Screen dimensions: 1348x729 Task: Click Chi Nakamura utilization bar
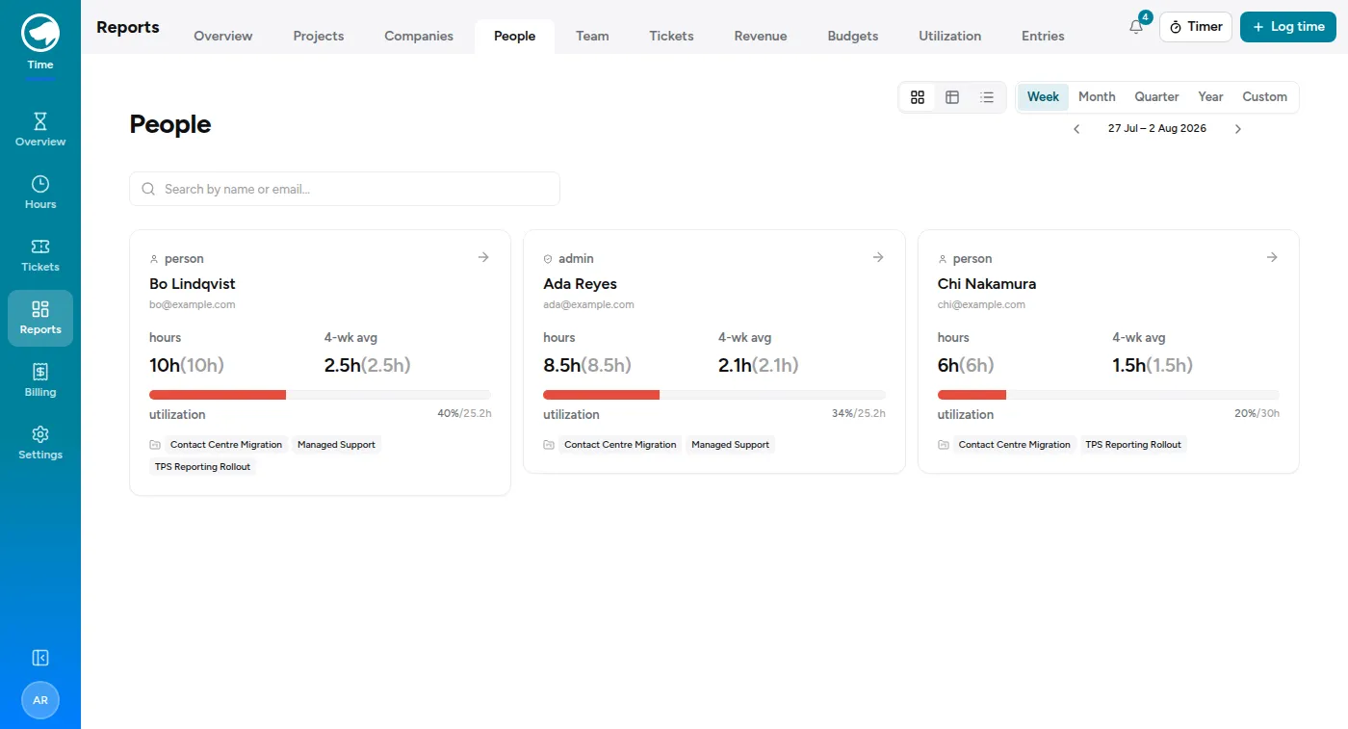pyautogui.click(x=1108, y=395)
